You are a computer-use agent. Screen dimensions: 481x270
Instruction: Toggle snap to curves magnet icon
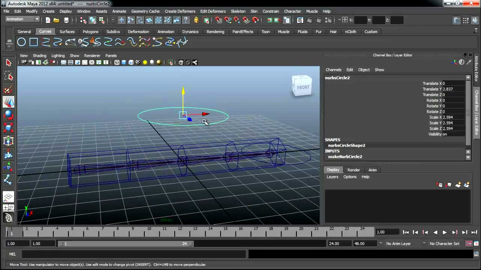point(228,20)
